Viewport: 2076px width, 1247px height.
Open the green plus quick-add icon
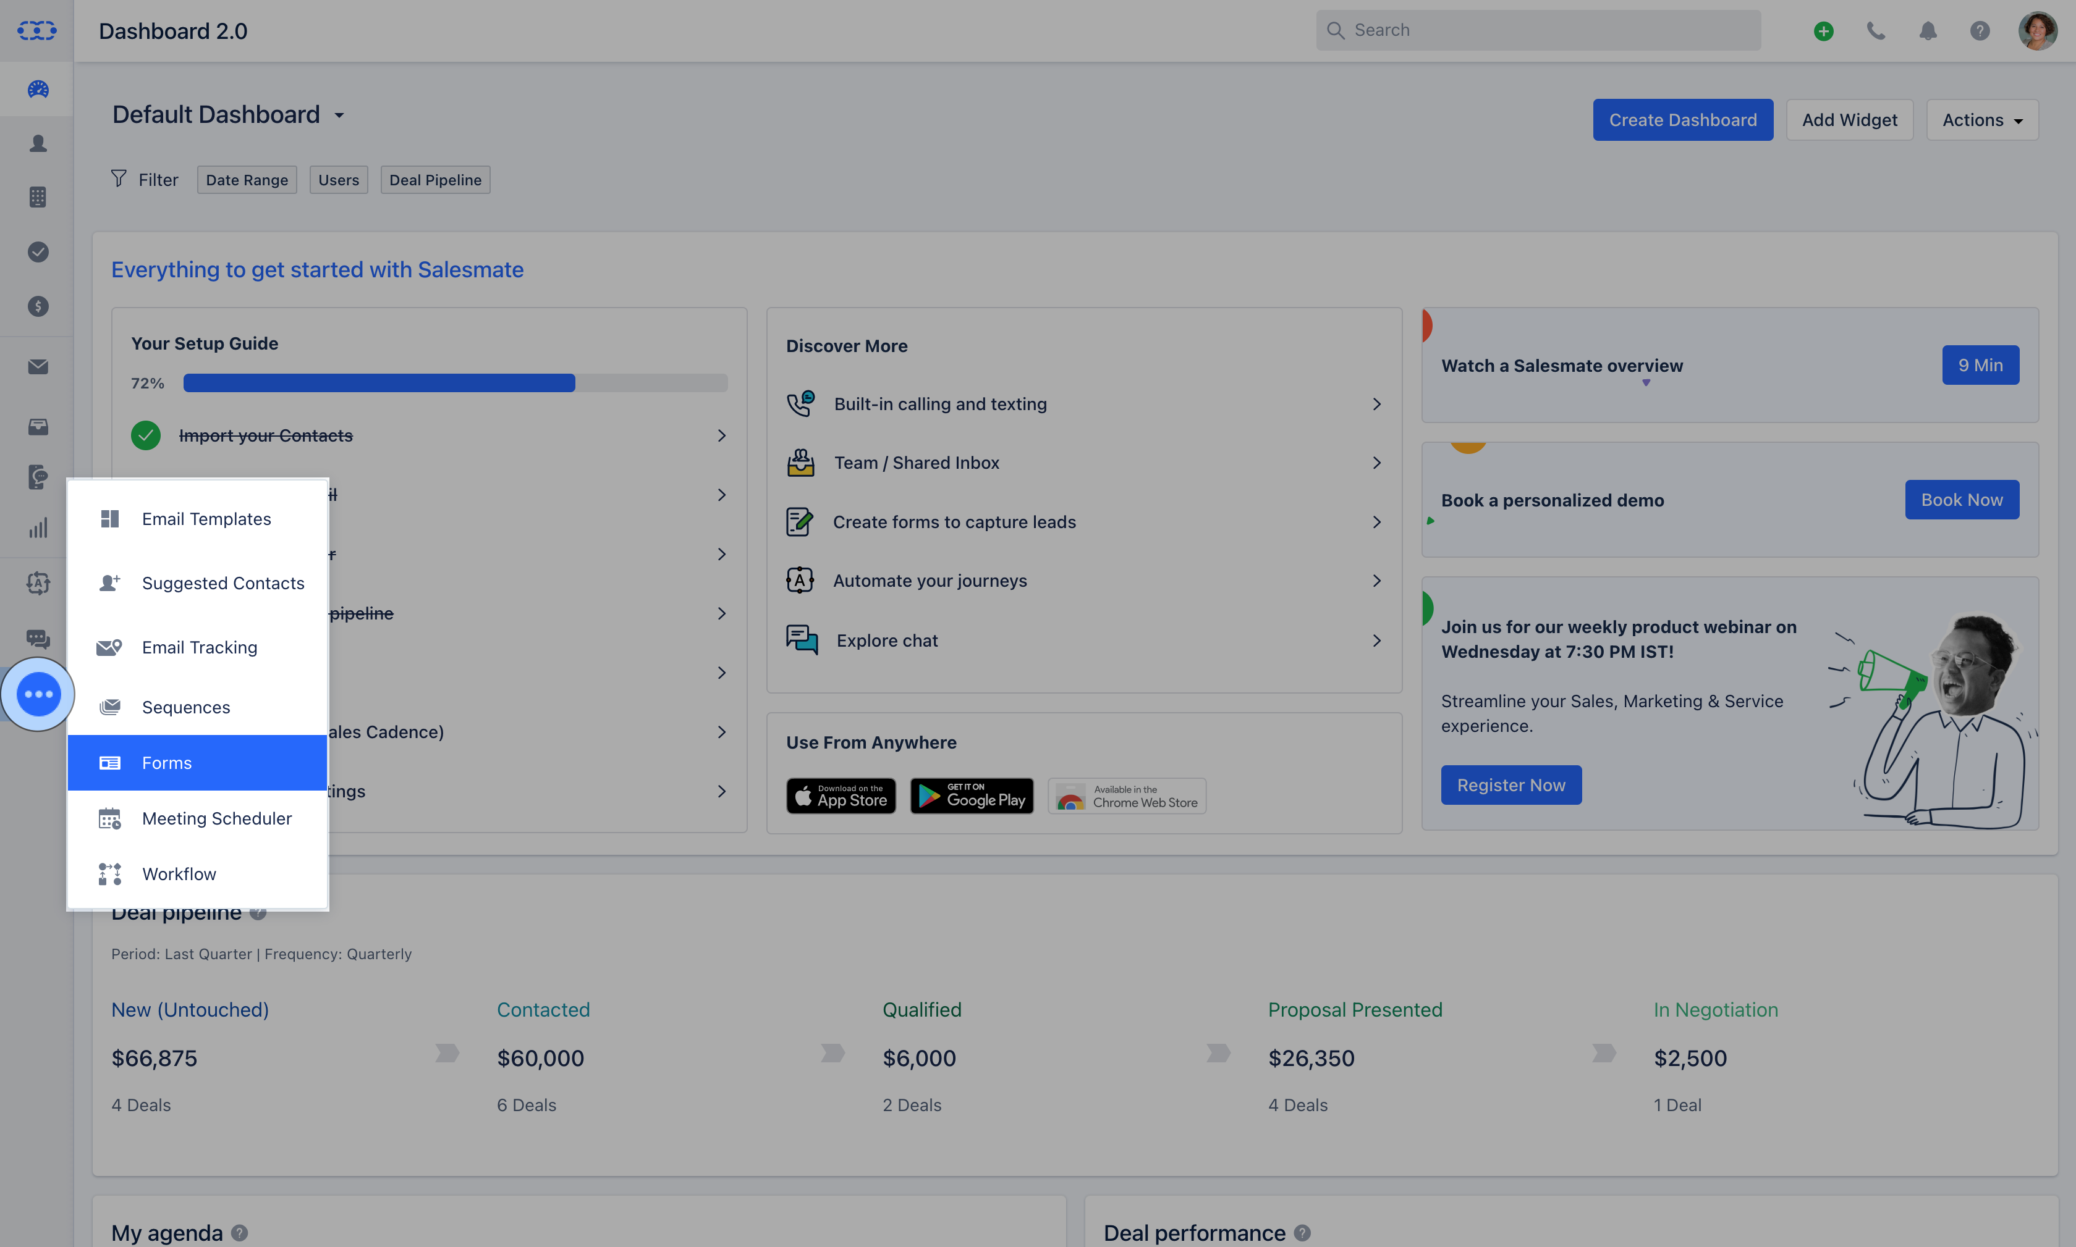[x=1823, y=30]
